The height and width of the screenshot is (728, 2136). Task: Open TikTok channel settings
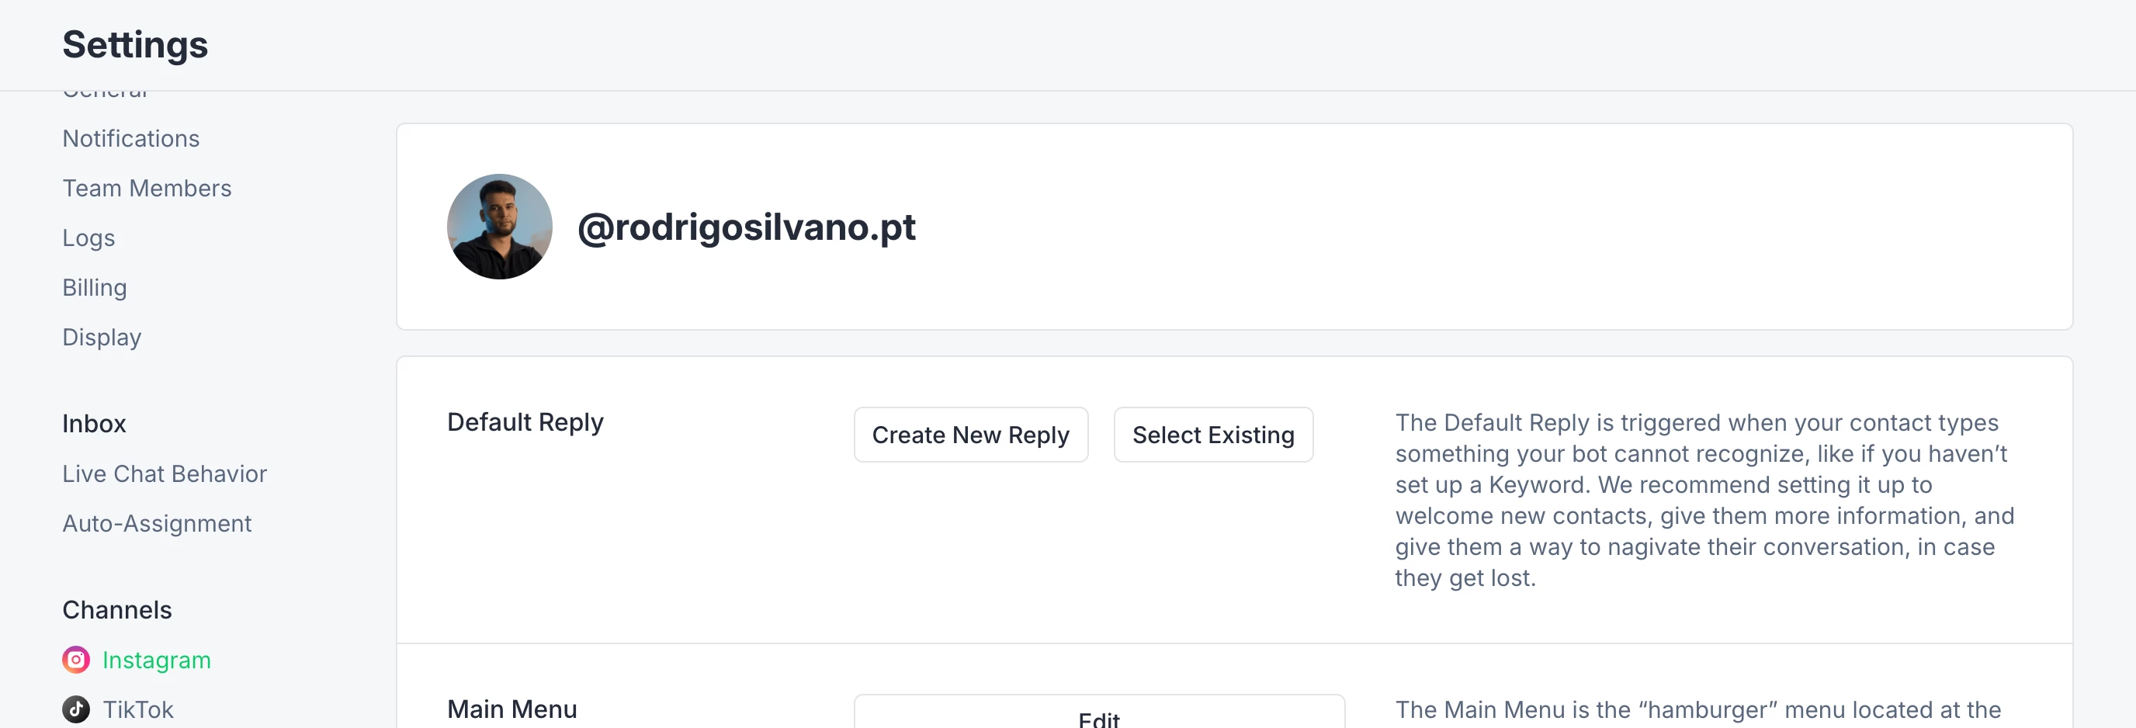point(137,709)
